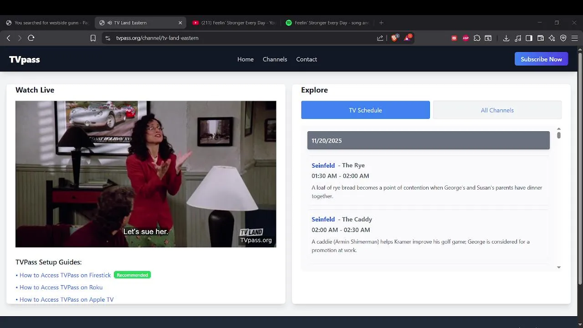Click the 11/20/2025 date header
The height and width of the screenshot is (328, 583).
coord(429,140)
